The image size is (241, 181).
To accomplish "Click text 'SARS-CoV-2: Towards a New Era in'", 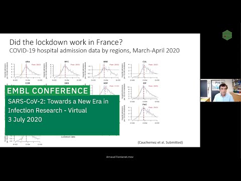I will [58, 102].
